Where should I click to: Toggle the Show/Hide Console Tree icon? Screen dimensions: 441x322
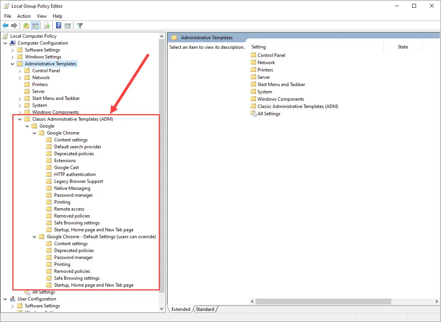pyautogui.click(x=35, y=26)
